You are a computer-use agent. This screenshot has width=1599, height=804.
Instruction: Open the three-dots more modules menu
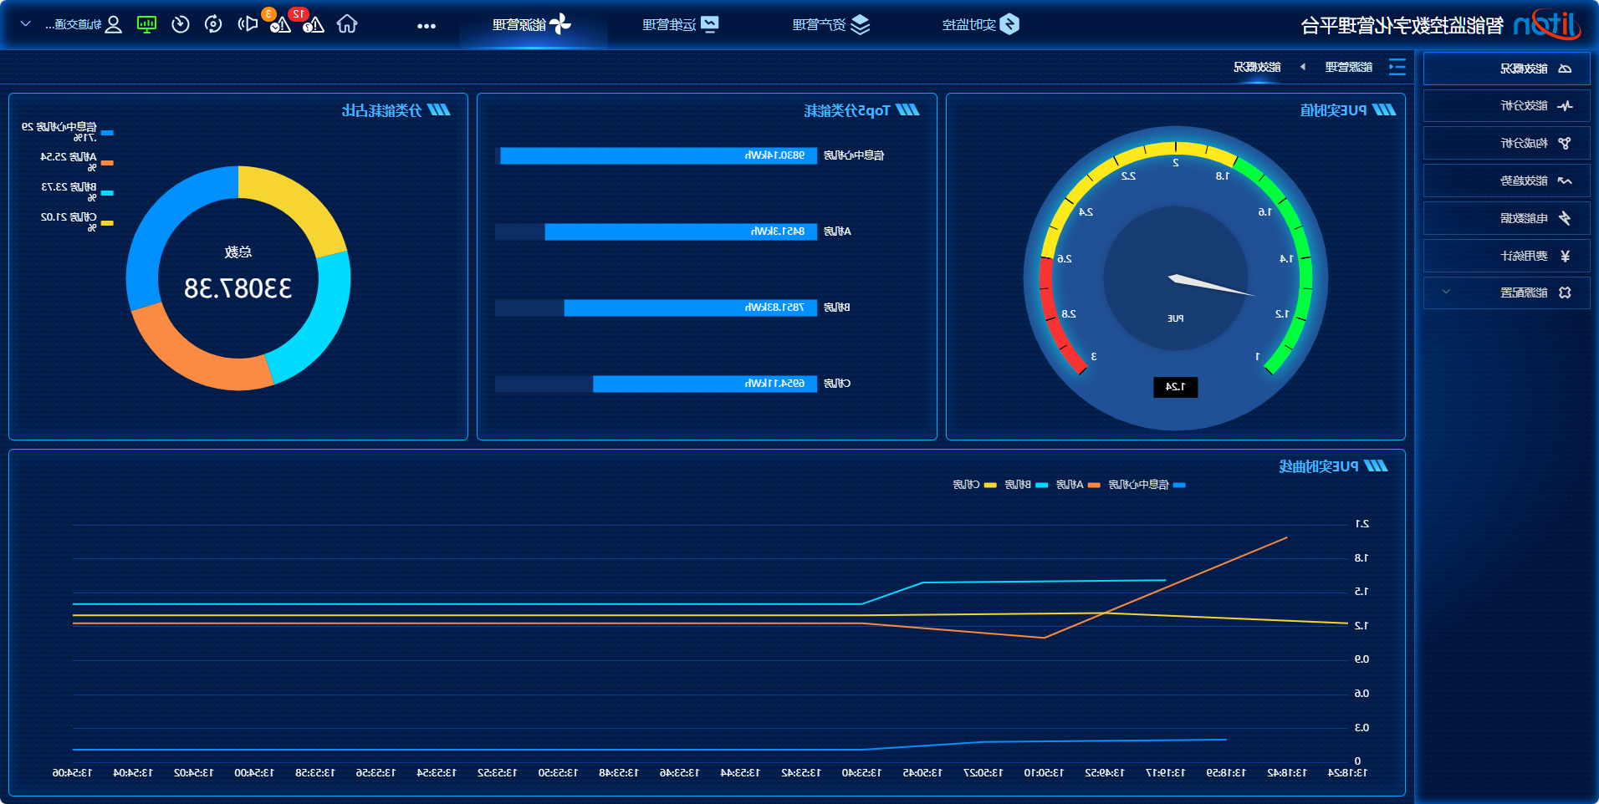pos(427,26)
